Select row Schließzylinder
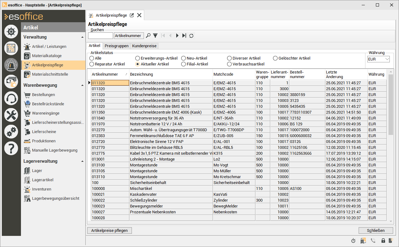The width and height of the screenshot is (399, 247). pos(239,200)
